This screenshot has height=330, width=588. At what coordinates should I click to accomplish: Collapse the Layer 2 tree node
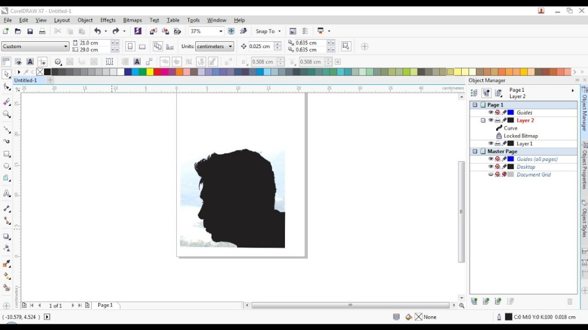coord(483,120)
